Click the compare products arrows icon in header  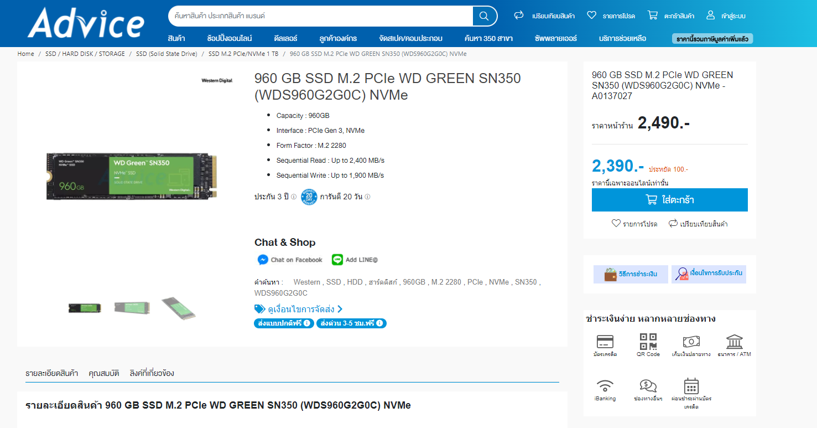point(519,16)
